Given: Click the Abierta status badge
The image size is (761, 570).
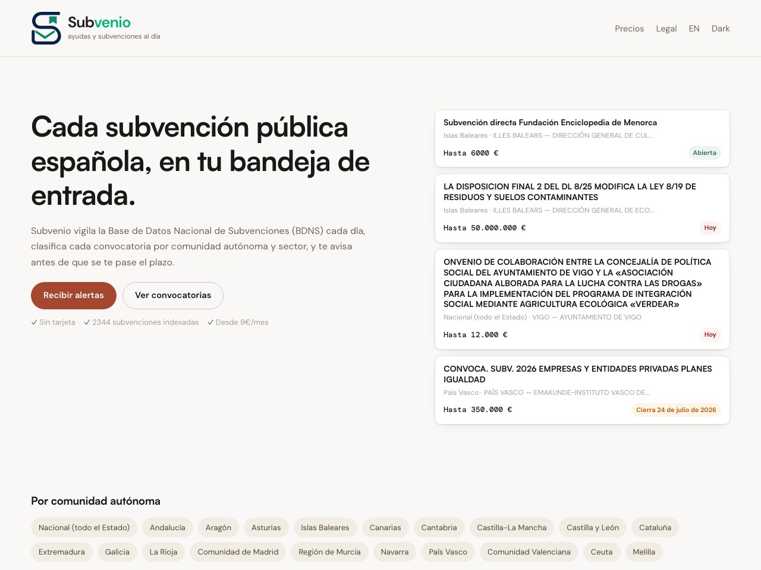Looking at the screenshot, I should [705, 153].
